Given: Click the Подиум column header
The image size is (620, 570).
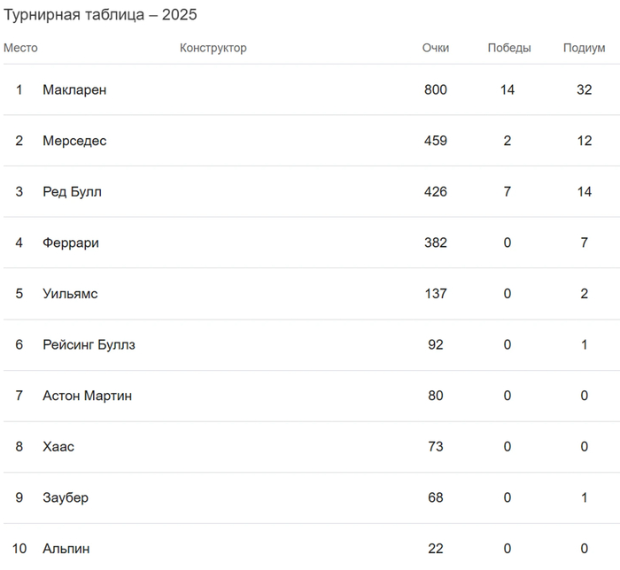Looking at the screenshot, I should (x=585, y=48).
